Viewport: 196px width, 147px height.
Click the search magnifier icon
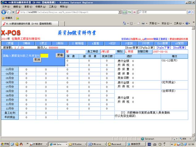pos(193,12)
